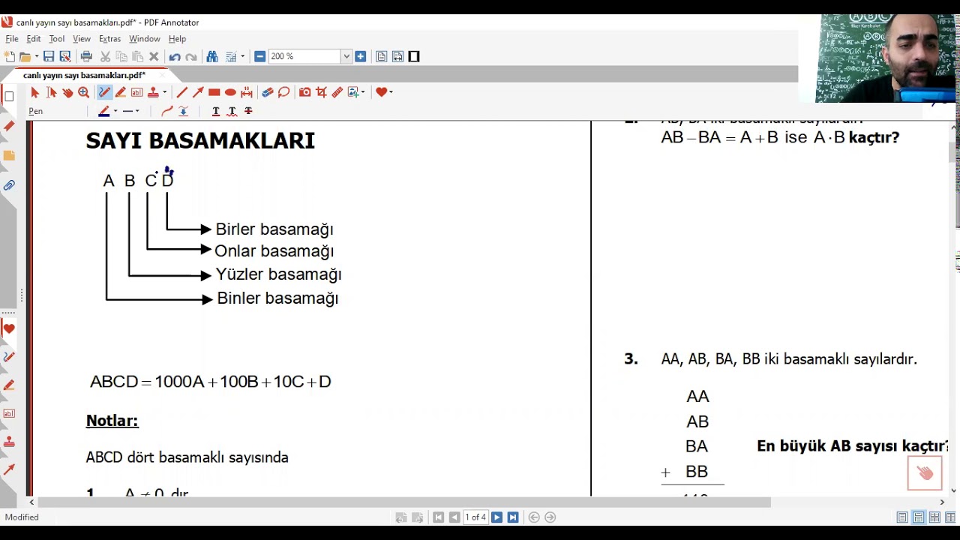
Task: Select the Measure distance tool
Action: (x=247, y=92)
